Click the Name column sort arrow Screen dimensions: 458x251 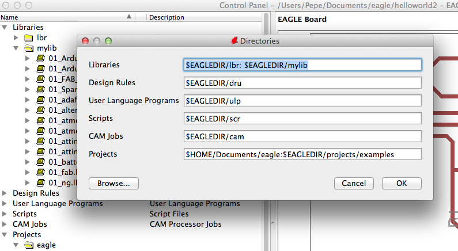point(129,17)
